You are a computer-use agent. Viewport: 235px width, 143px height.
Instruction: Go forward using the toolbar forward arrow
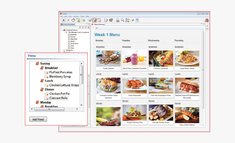(68, 20)
